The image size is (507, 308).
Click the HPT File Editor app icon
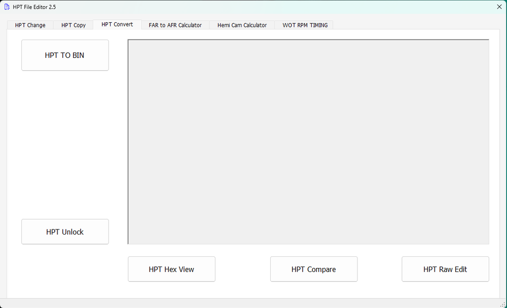pyautogui.click(x=7, y=7)
